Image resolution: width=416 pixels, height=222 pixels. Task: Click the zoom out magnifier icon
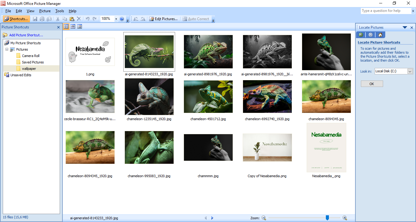(x=264, y=218)
